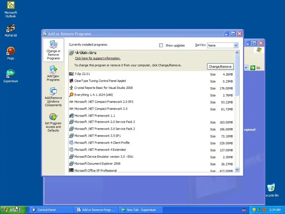Select the Crystal Reports Basic icon
The image size is (285, 214).
[71, 88]
